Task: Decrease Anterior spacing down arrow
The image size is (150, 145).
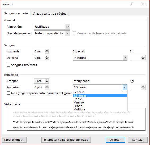Action: (47, 82)
